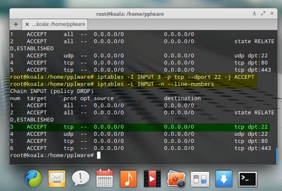
Task: Click the 'target' column header
Action: tap(37, 98)
